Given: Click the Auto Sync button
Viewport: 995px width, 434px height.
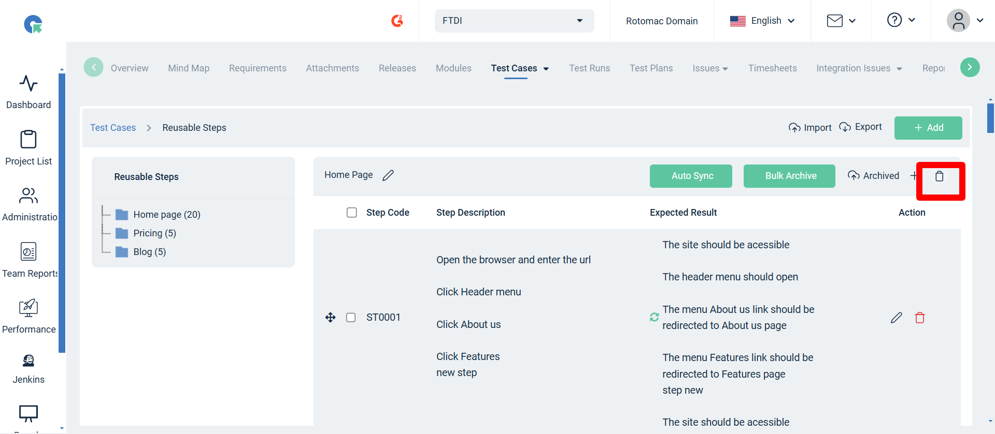Looking at the screenshot, I should 691,176.
